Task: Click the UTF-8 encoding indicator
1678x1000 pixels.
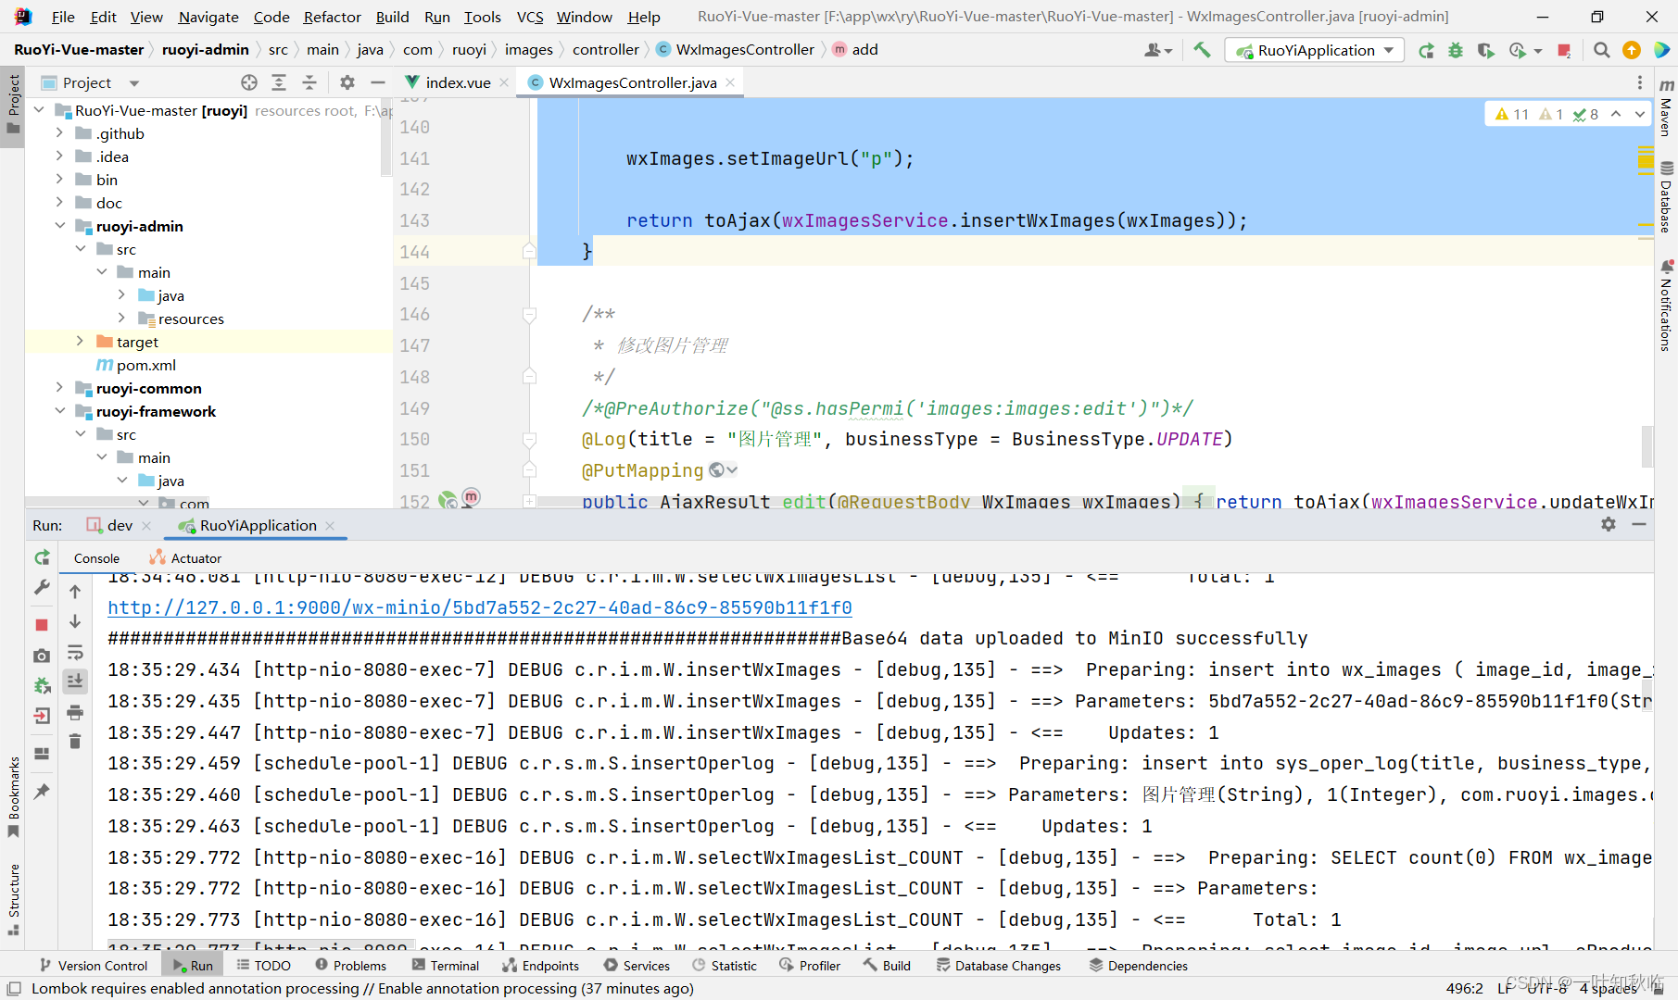Action: [1547, 988]
